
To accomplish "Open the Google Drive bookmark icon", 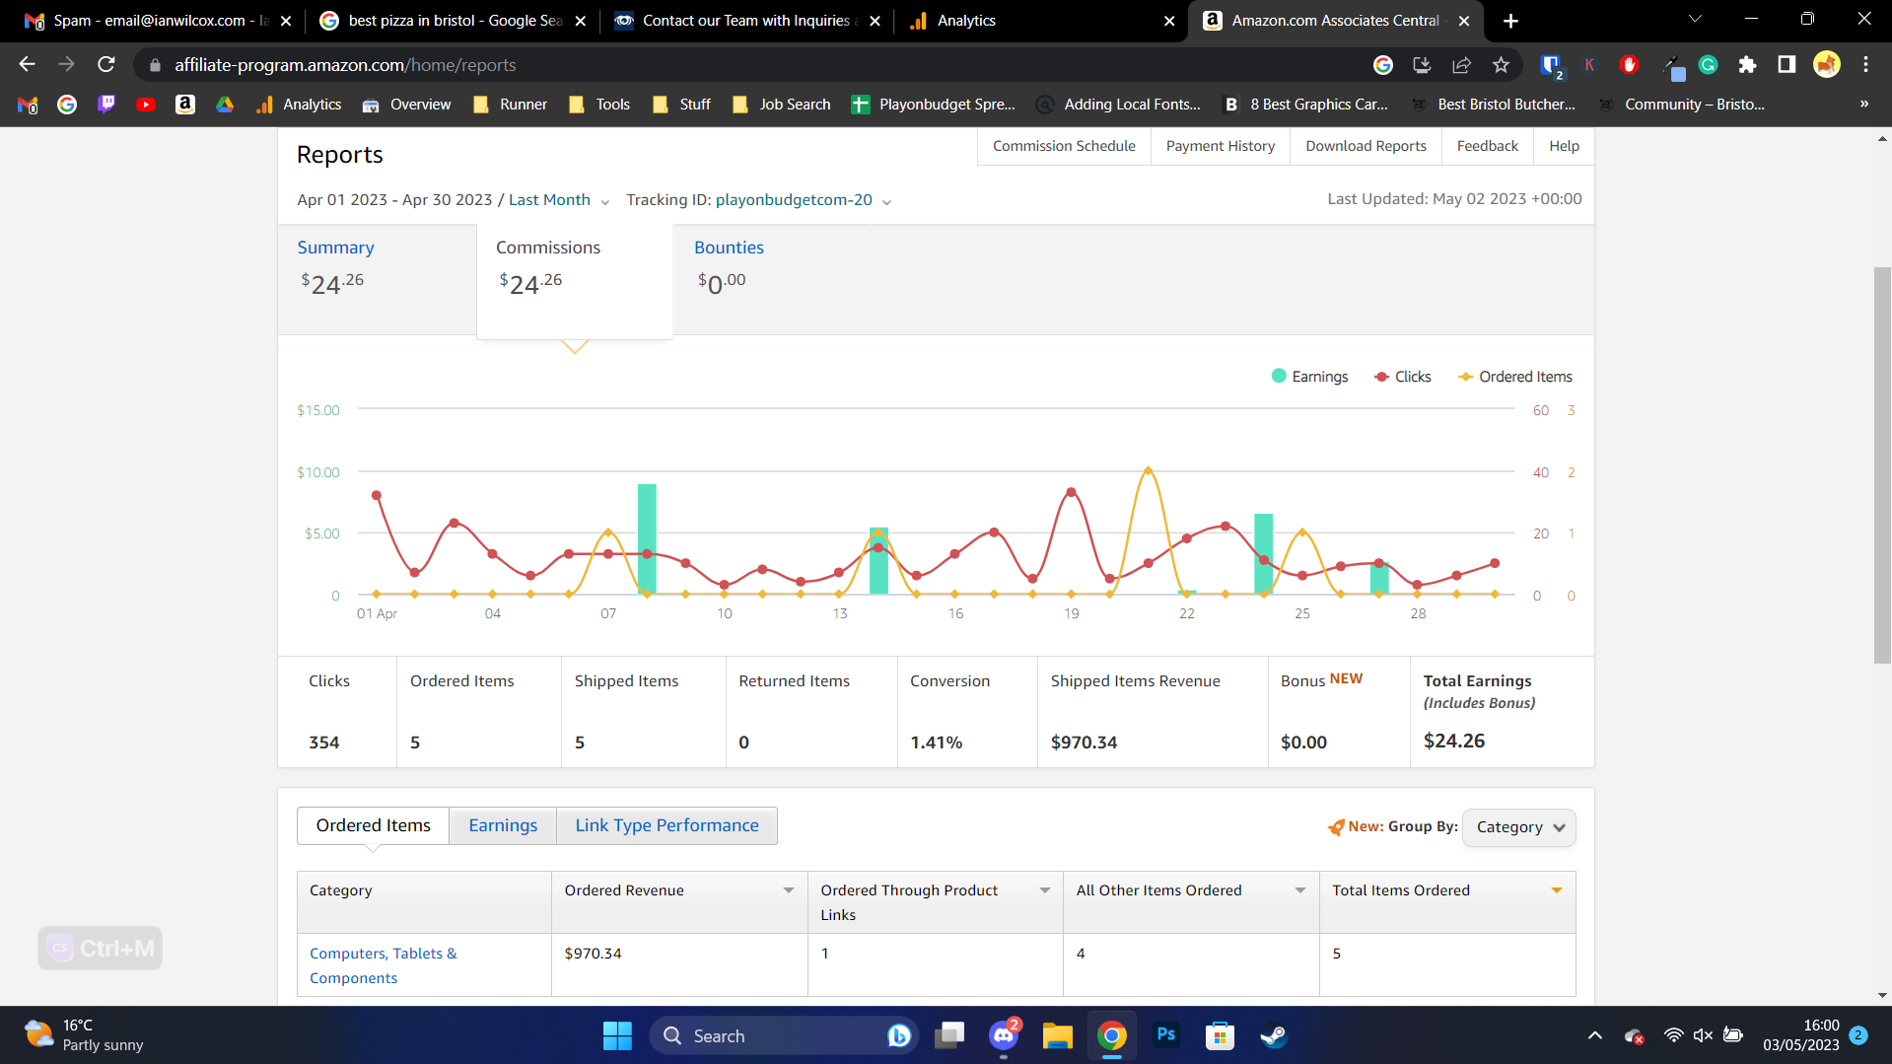I will point(225,105).
